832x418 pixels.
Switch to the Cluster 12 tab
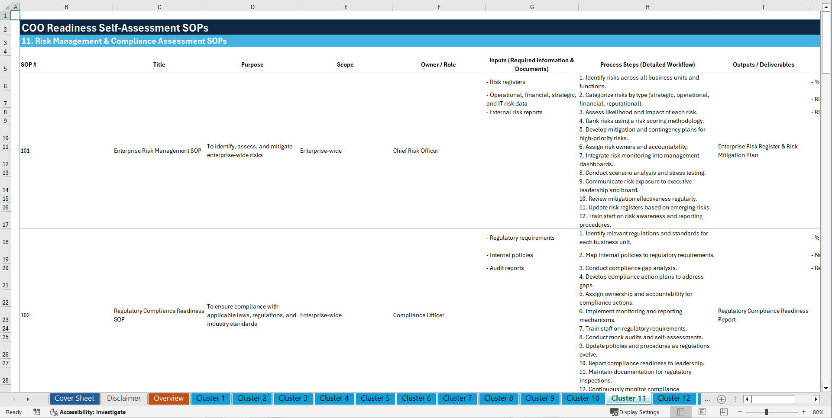click(x=674, y=399)
